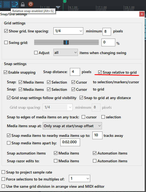Enable Snap media items apart by

9,143
